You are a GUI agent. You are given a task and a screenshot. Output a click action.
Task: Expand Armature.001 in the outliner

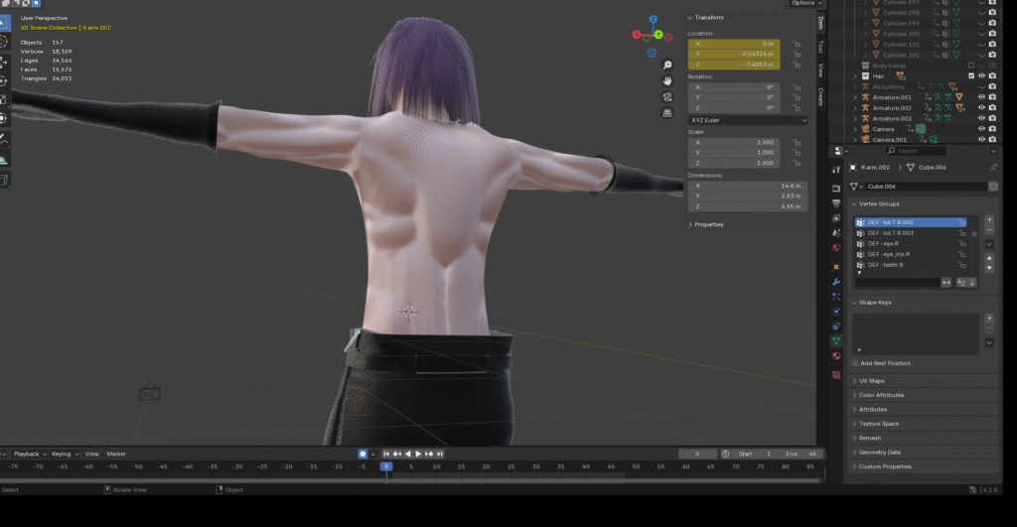tap(855, 97)
